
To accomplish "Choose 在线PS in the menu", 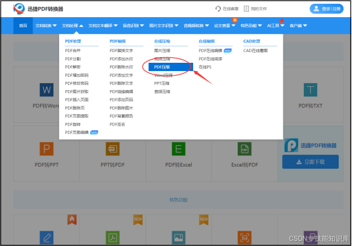I will 205,67.
